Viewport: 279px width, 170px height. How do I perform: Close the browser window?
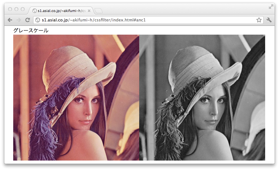point(10,9)
